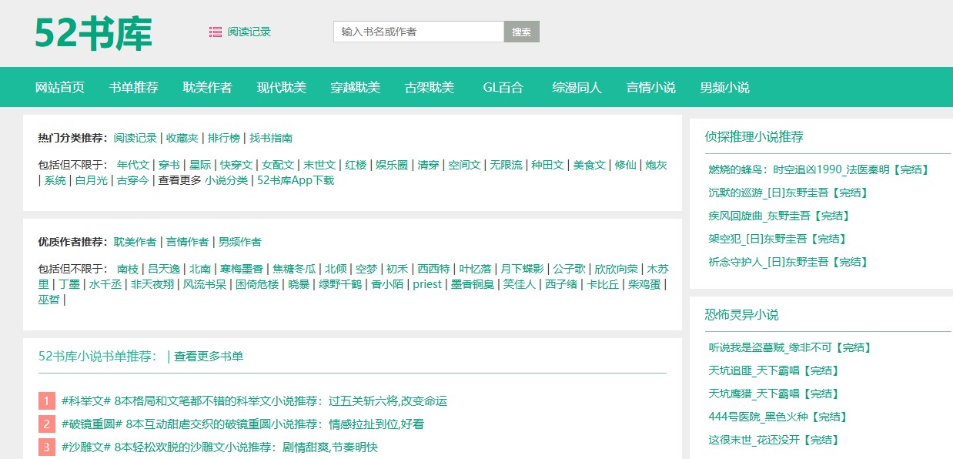
Task: Click the number 1 ranking badge
Action: [47, 401]
